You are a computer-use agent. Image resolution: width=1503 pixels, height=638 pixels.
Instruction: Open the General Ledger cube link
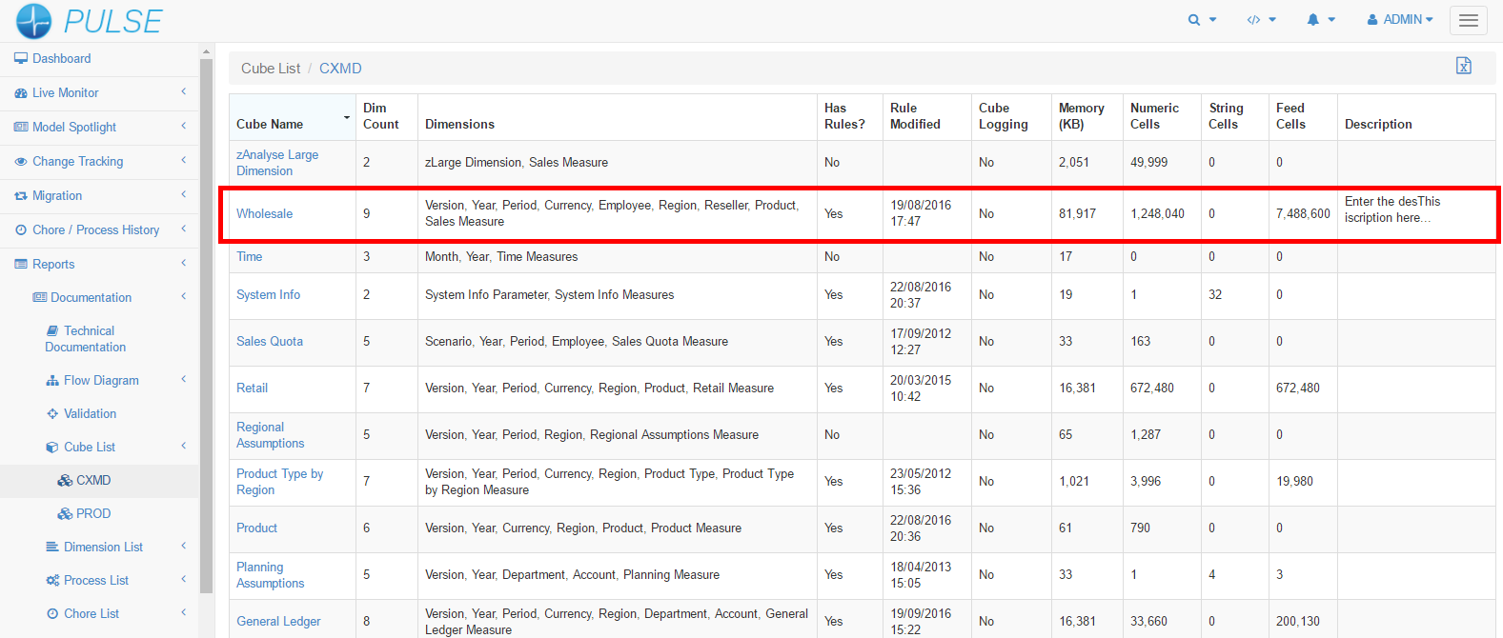pos(278,622)
